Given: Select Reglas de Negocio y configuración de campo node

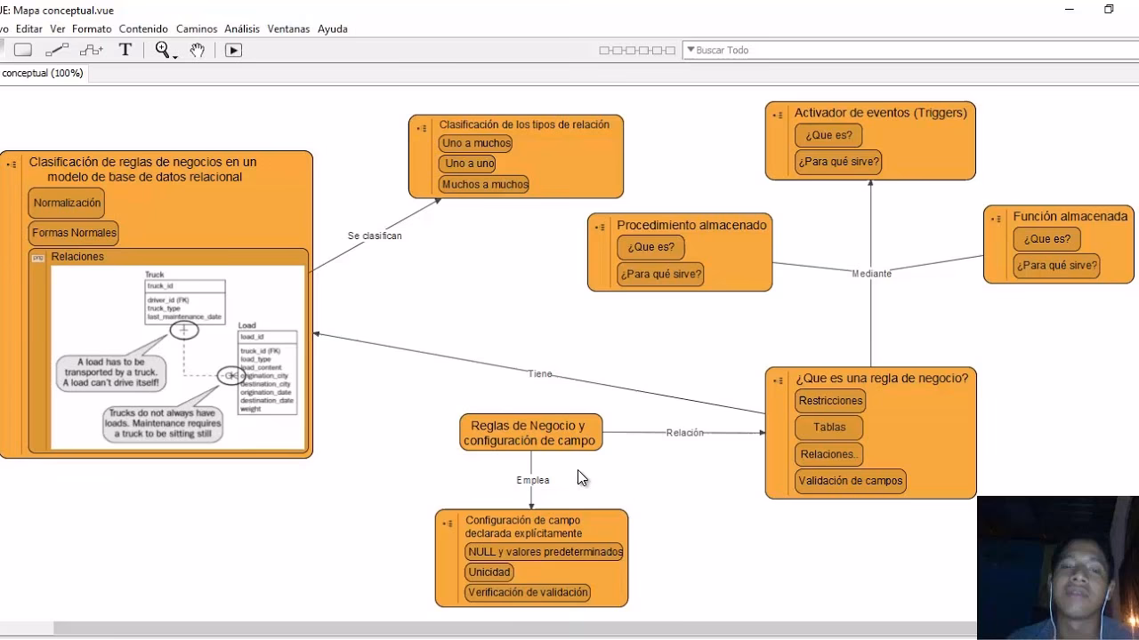Looking at the screenshot, I should click(x=530, y=433).
